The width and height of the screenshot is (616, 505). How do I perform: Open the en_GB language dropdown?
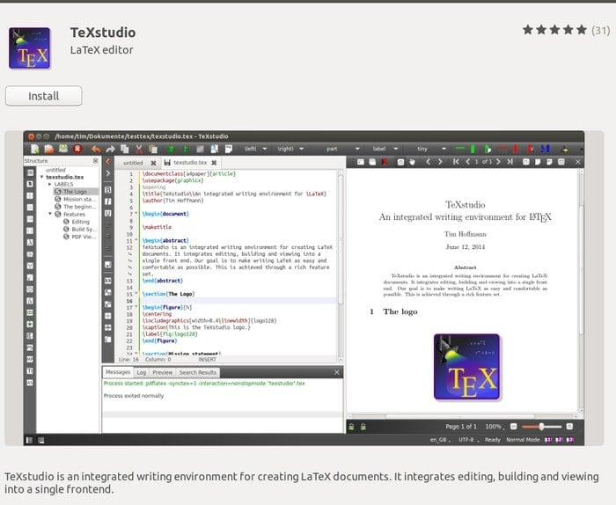(440, 440)
